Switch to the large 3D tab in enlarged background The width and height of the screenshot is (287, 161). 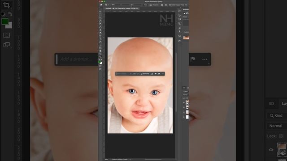(x=271, y=104)
